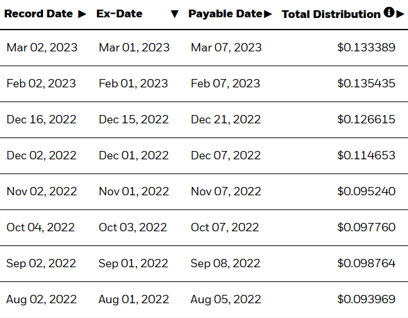Viewport: 408px width, 318px height.
Task: Sort by Ex-Date column header
Action: [119, 14]
